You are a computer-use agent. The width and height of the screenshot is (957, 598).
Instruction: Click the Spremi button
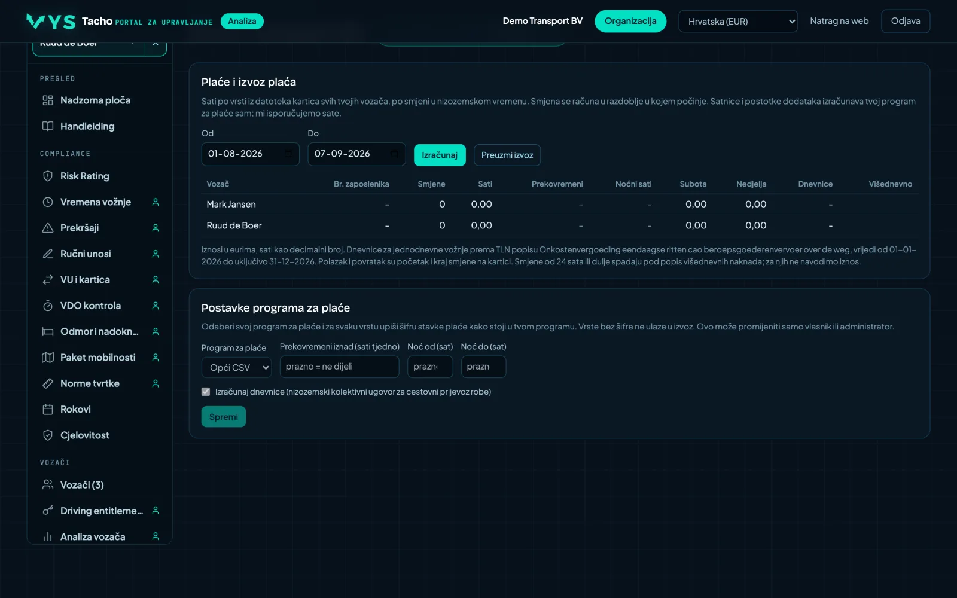(x=224, y=417)
